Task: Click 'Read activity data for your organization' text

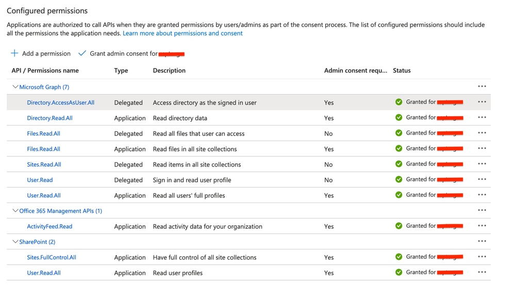Action: click(x=208, y=226)
